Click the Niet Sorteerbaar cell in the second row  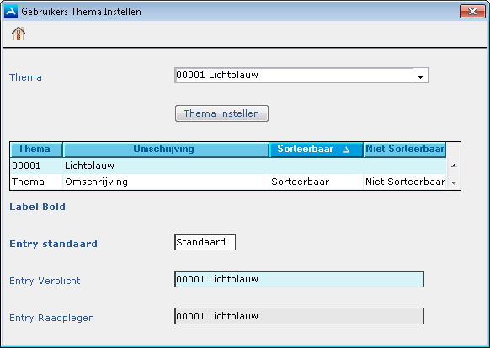(x=405, y=182)
